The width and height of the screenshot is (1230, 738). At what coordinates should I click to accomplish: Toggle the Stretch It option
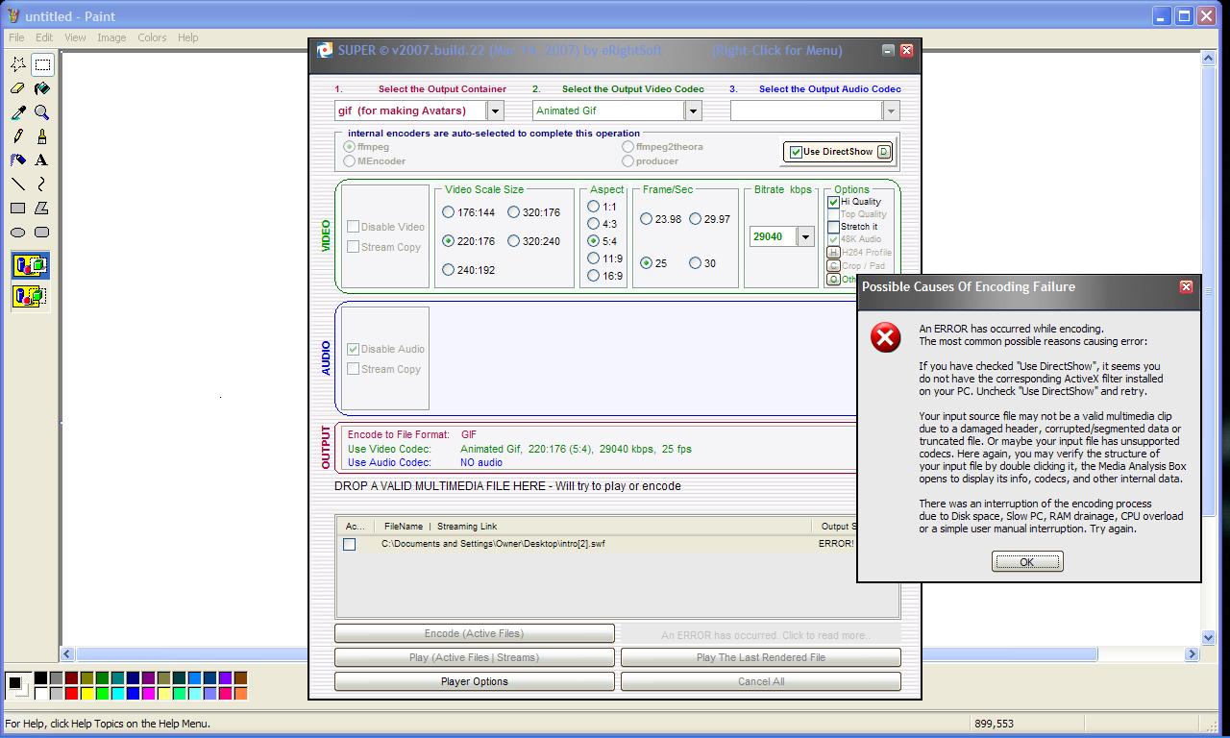click(833, 227)
